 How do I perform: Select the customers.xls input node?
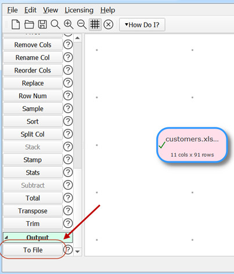click(x=192, y=145)
